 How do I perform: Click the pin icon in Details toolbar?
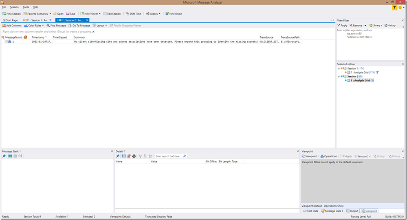click(x=118, y=156)
